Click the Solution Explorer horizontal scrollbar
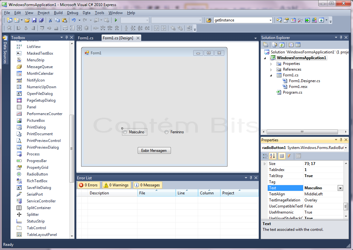Screen dimensions: 353x250 tap(302, 132)
